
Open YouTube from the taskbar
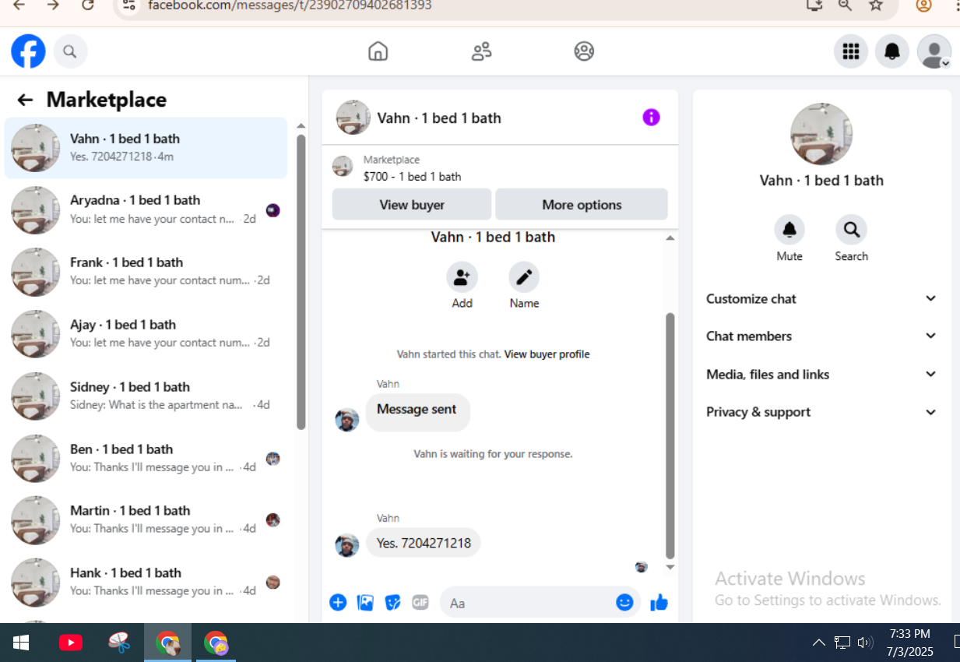pos(71,643)
